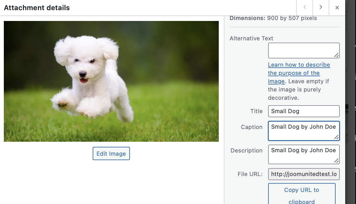
Task: Go to the next attachment
Action: pos(321,7)
